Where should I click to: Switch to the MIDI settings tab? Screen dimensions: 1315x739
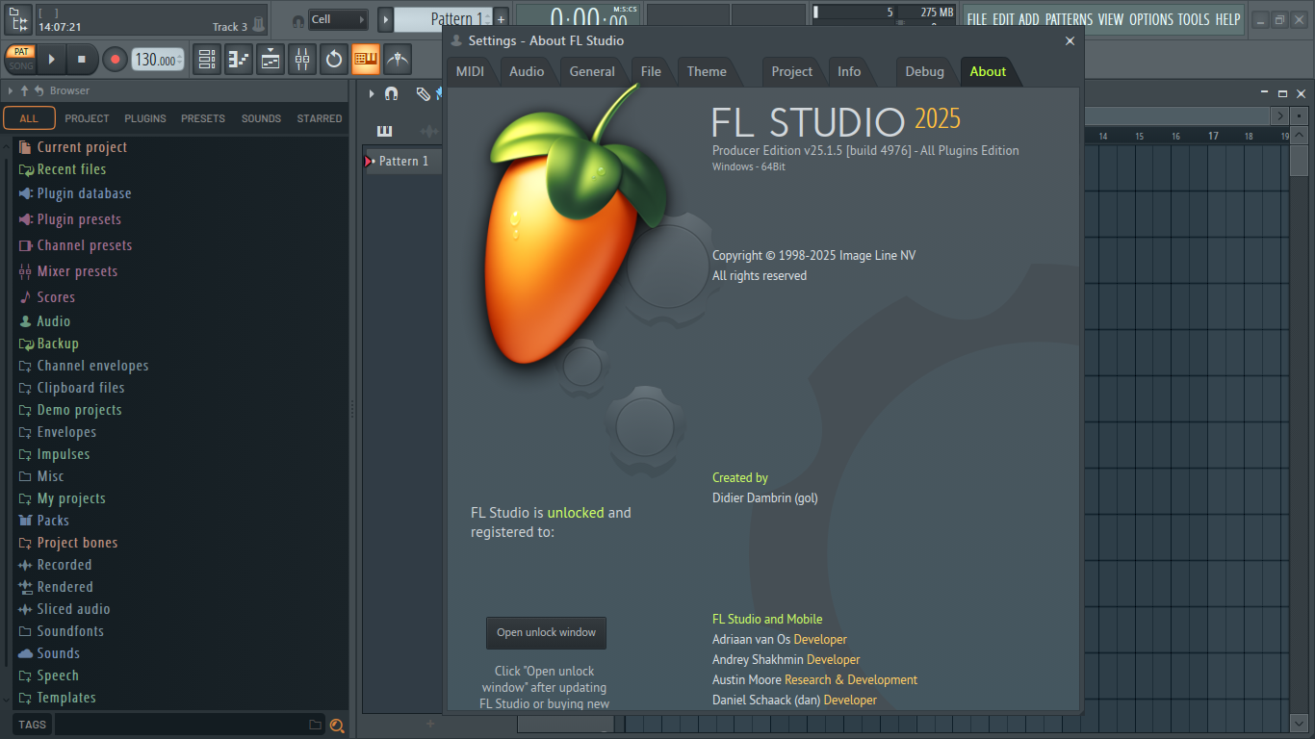tap(470, 71)
